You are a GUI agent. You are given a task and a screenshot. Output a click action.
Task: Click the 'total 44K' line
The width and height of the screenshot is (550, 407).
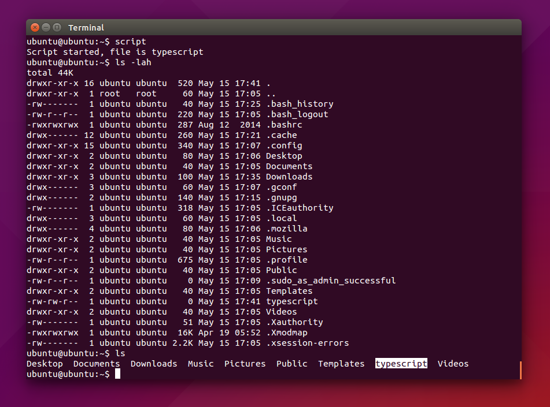pos(50,73)
